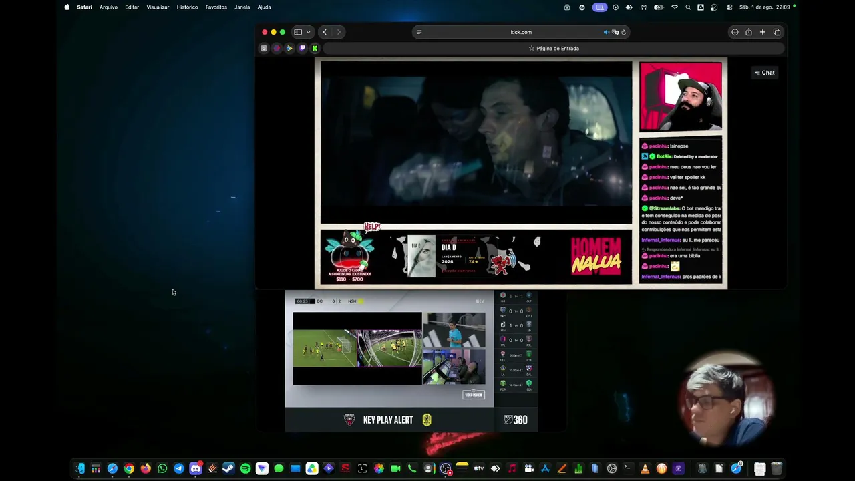This screenshot has height=481, width=855.
Task: Open Control Center in menu bar
Action: (729, 7)
